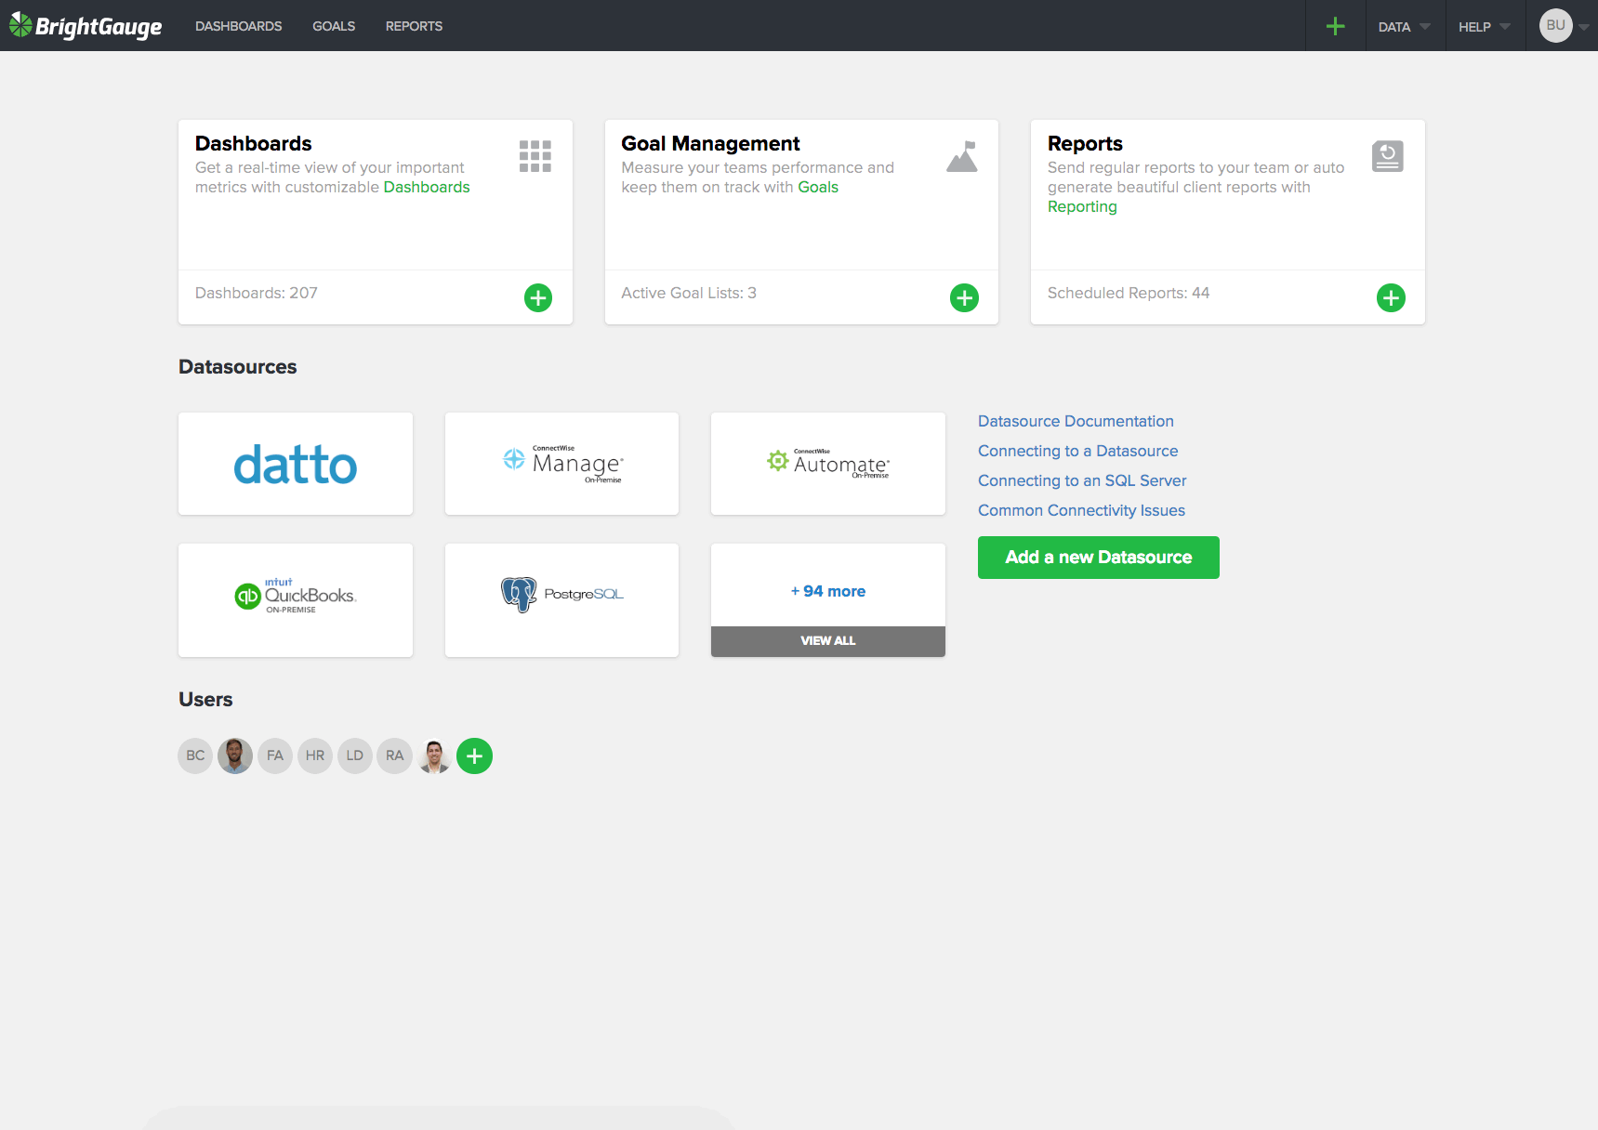Select the RA user avatar
This screenshot has height=1130, width=1598.
click(x=395, y=756)
